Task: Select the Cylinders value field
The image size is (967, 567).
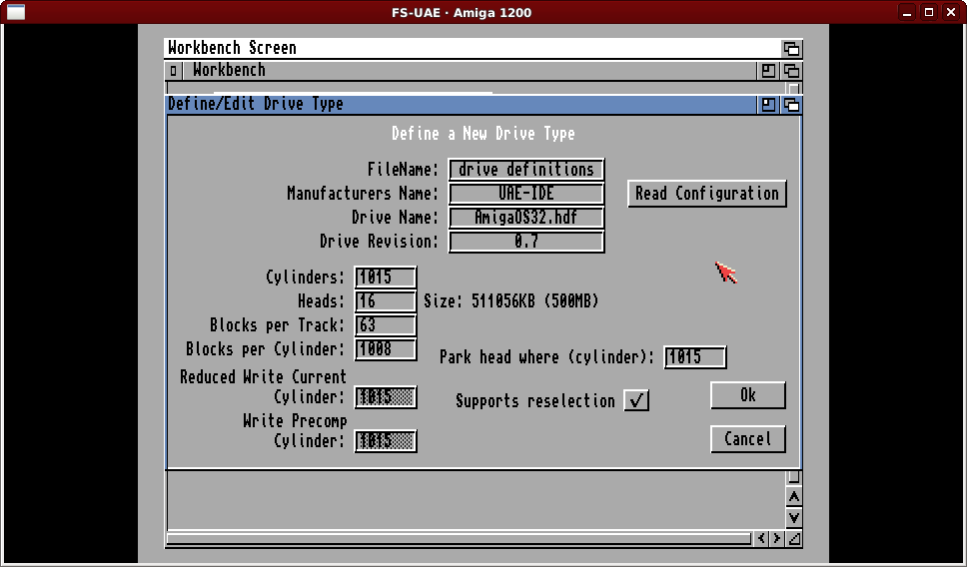Action: pos(386,278)
